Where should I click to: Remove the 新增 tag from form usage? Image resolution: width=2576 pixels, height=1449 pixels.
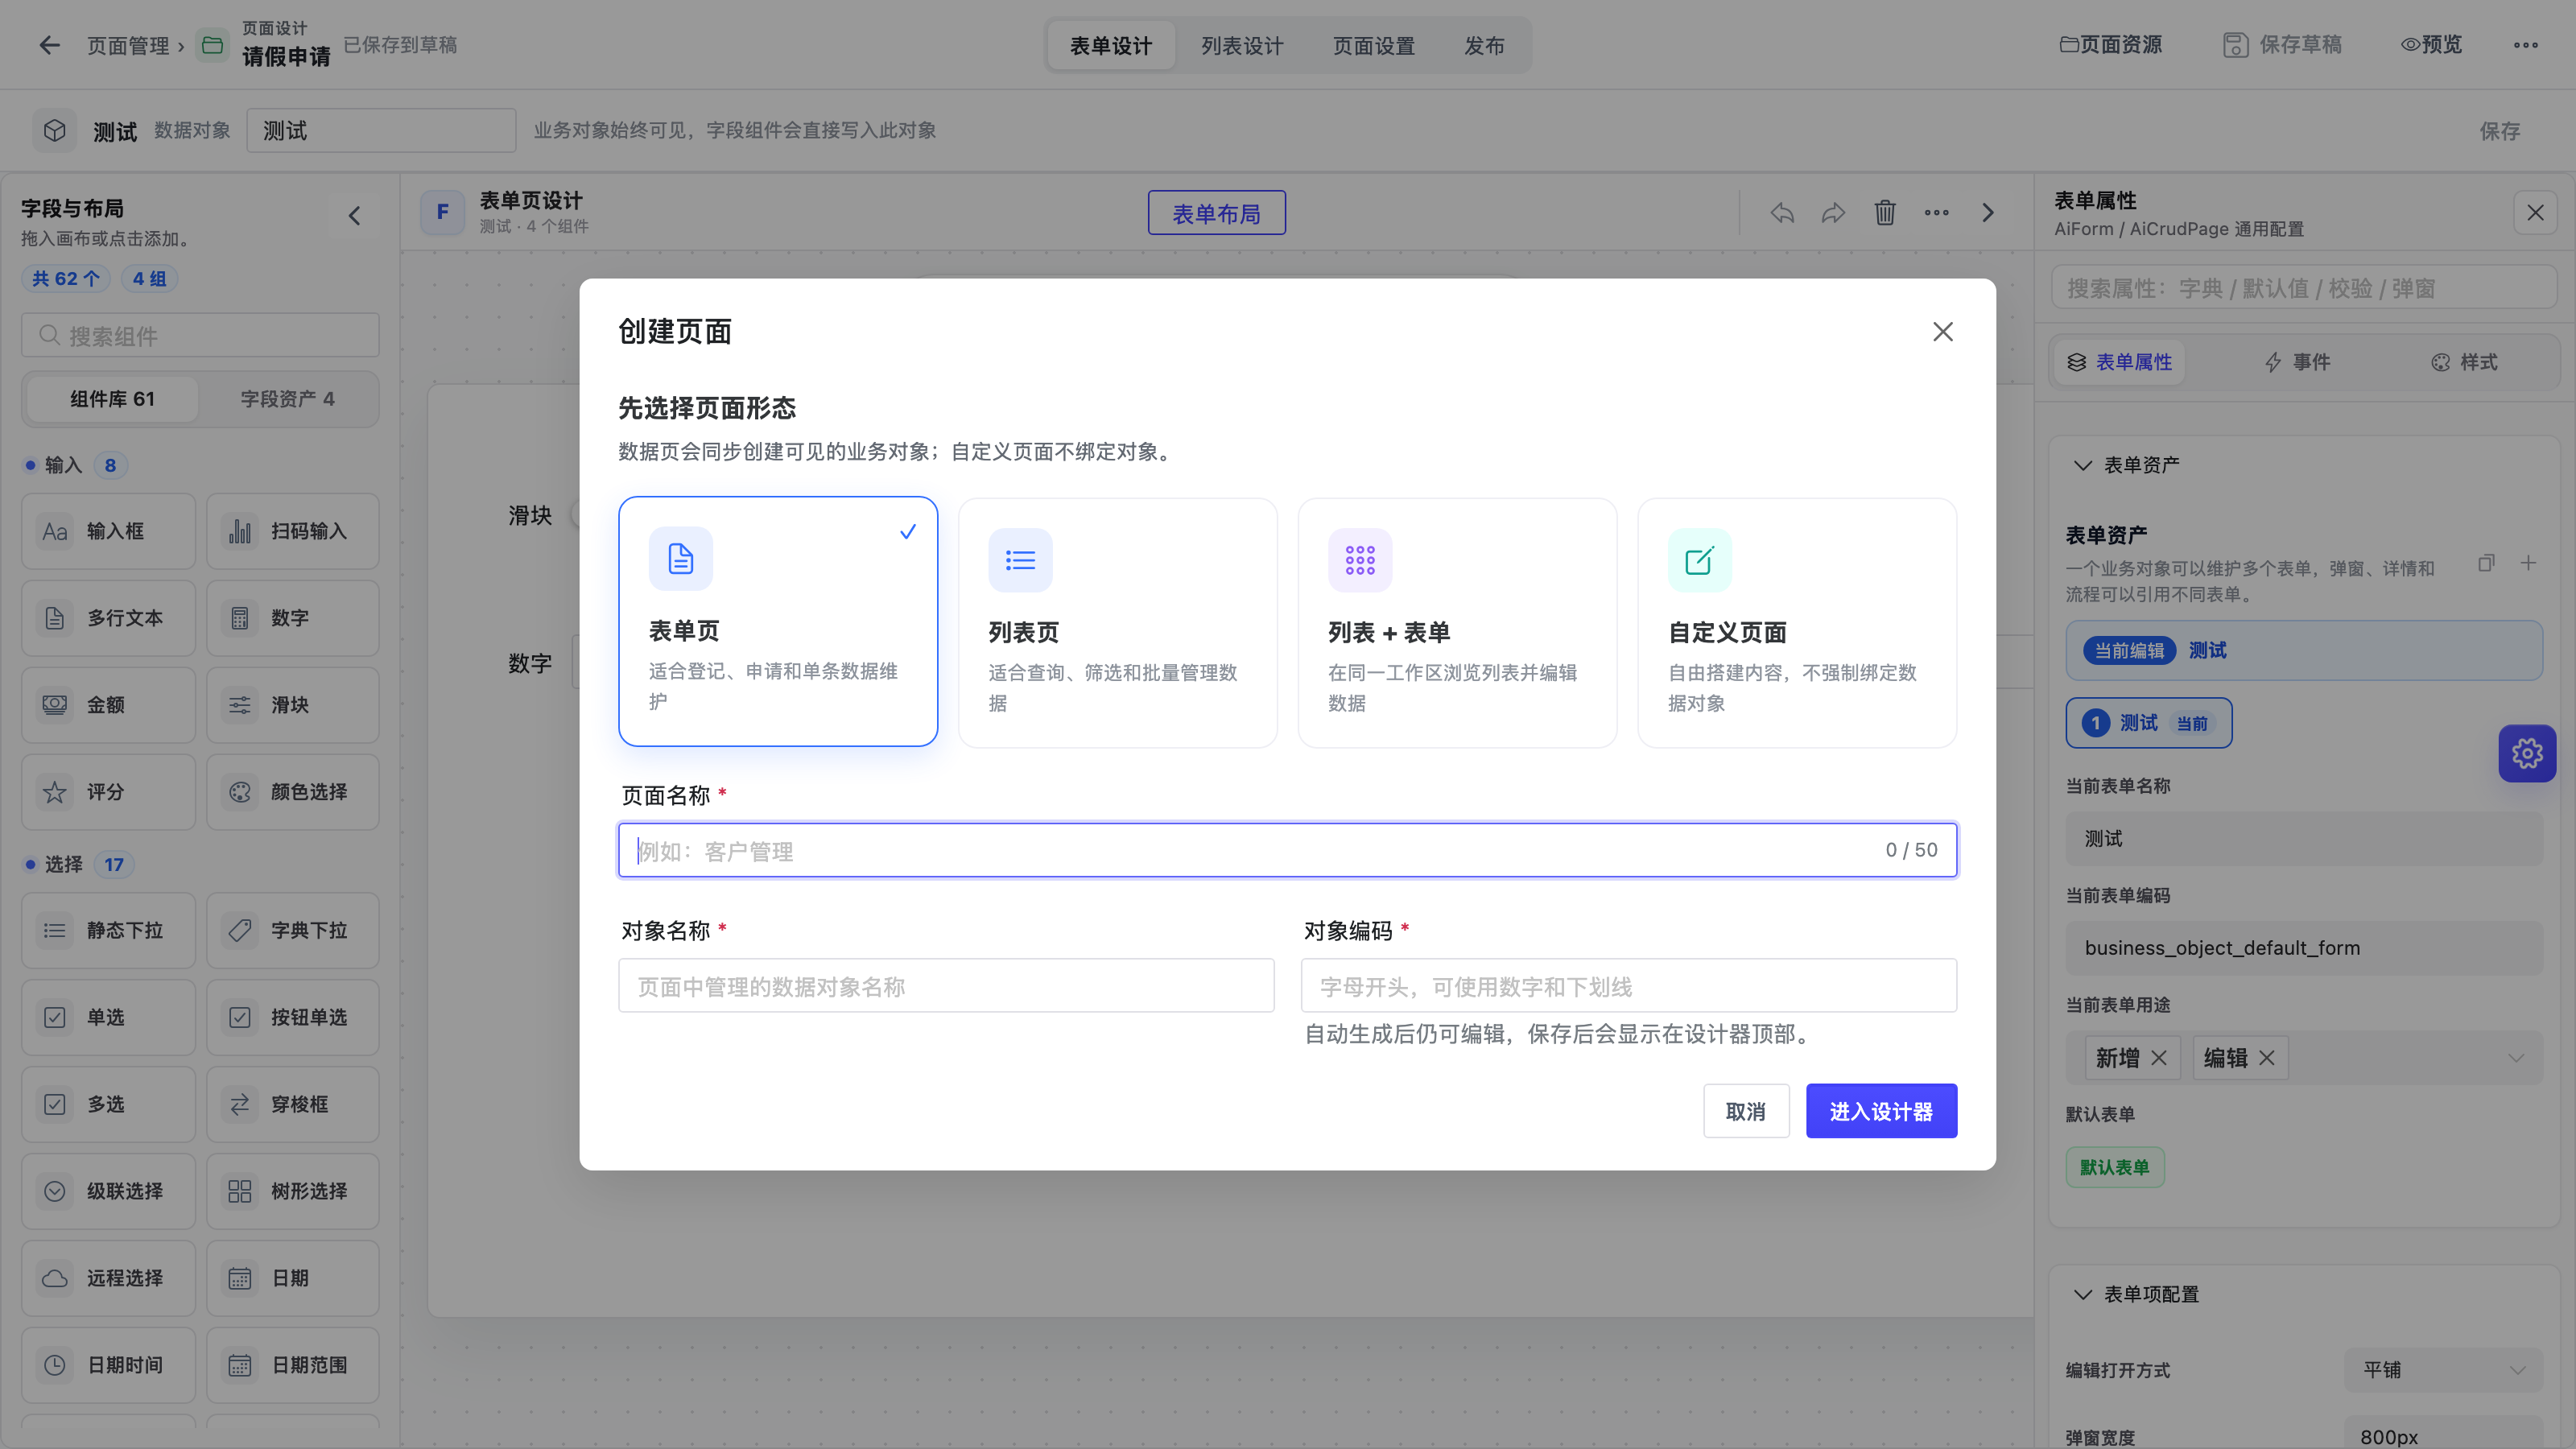[2159, 1058]
